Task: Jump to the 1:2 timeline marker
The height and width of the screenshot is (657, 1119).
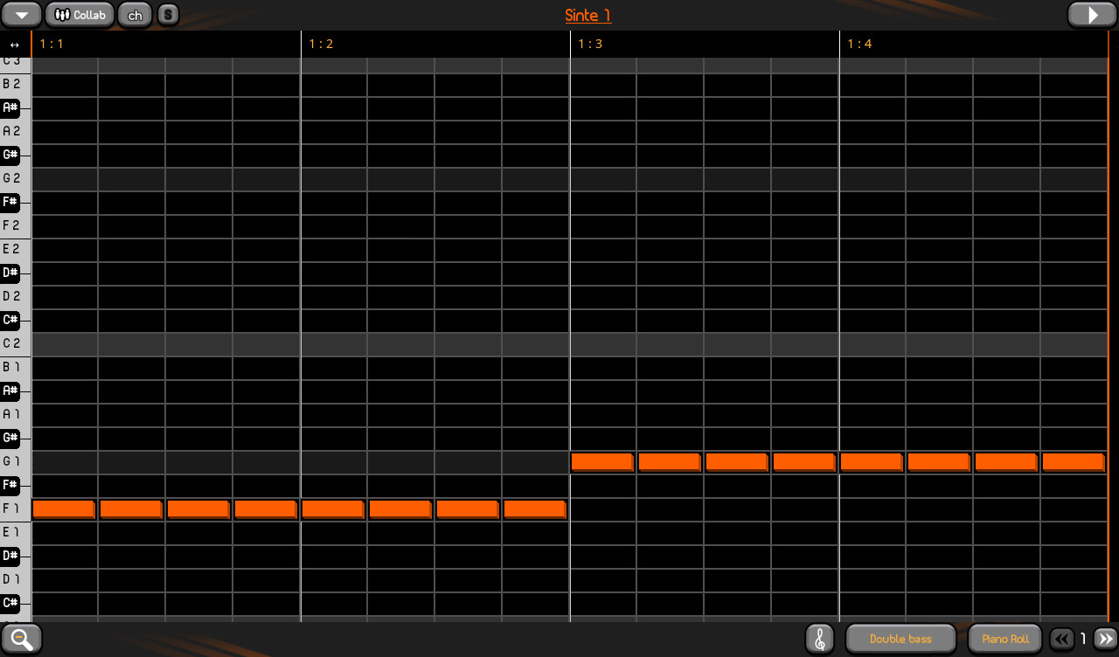Action: pos(321,44)
